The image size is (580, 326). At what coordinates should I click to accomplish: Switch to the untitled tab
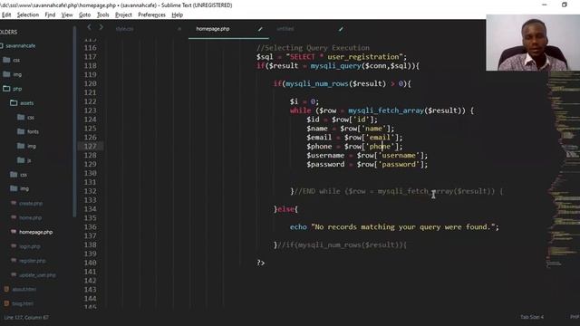point(285,29)
